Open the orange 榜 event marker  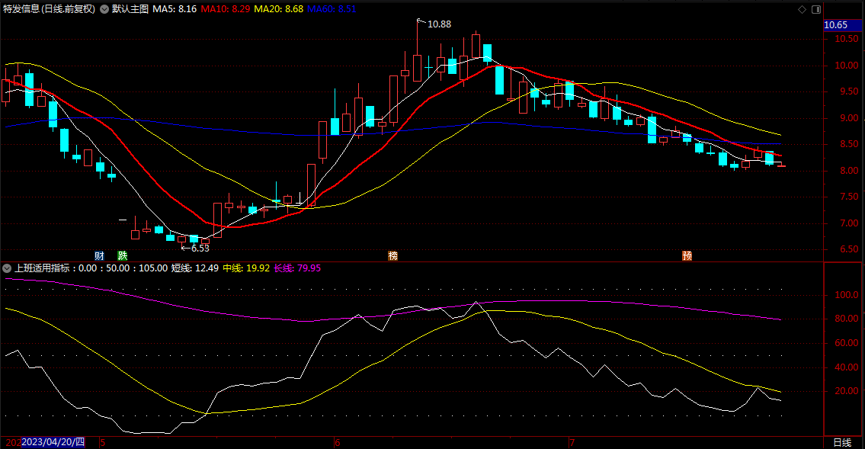pyautogui.click(x=392, y=255)
